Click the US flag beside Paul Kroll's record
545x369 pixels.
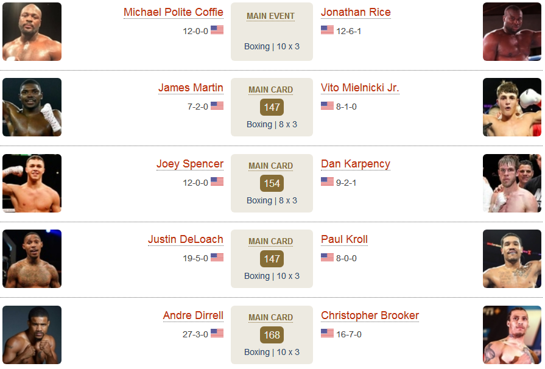click(x=327, y=257)
